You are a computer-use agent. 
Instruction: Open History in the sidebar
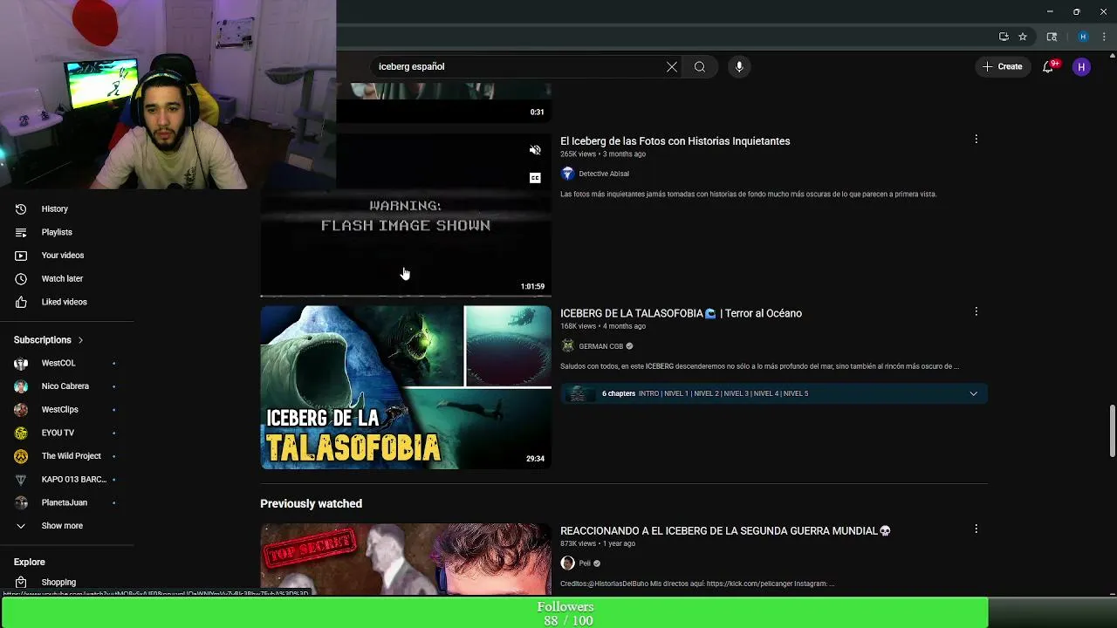(54, 209)
